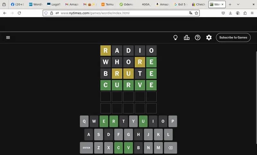257x155 pixels.
Task: Click the green E key on keyboard
Action: 104,121
